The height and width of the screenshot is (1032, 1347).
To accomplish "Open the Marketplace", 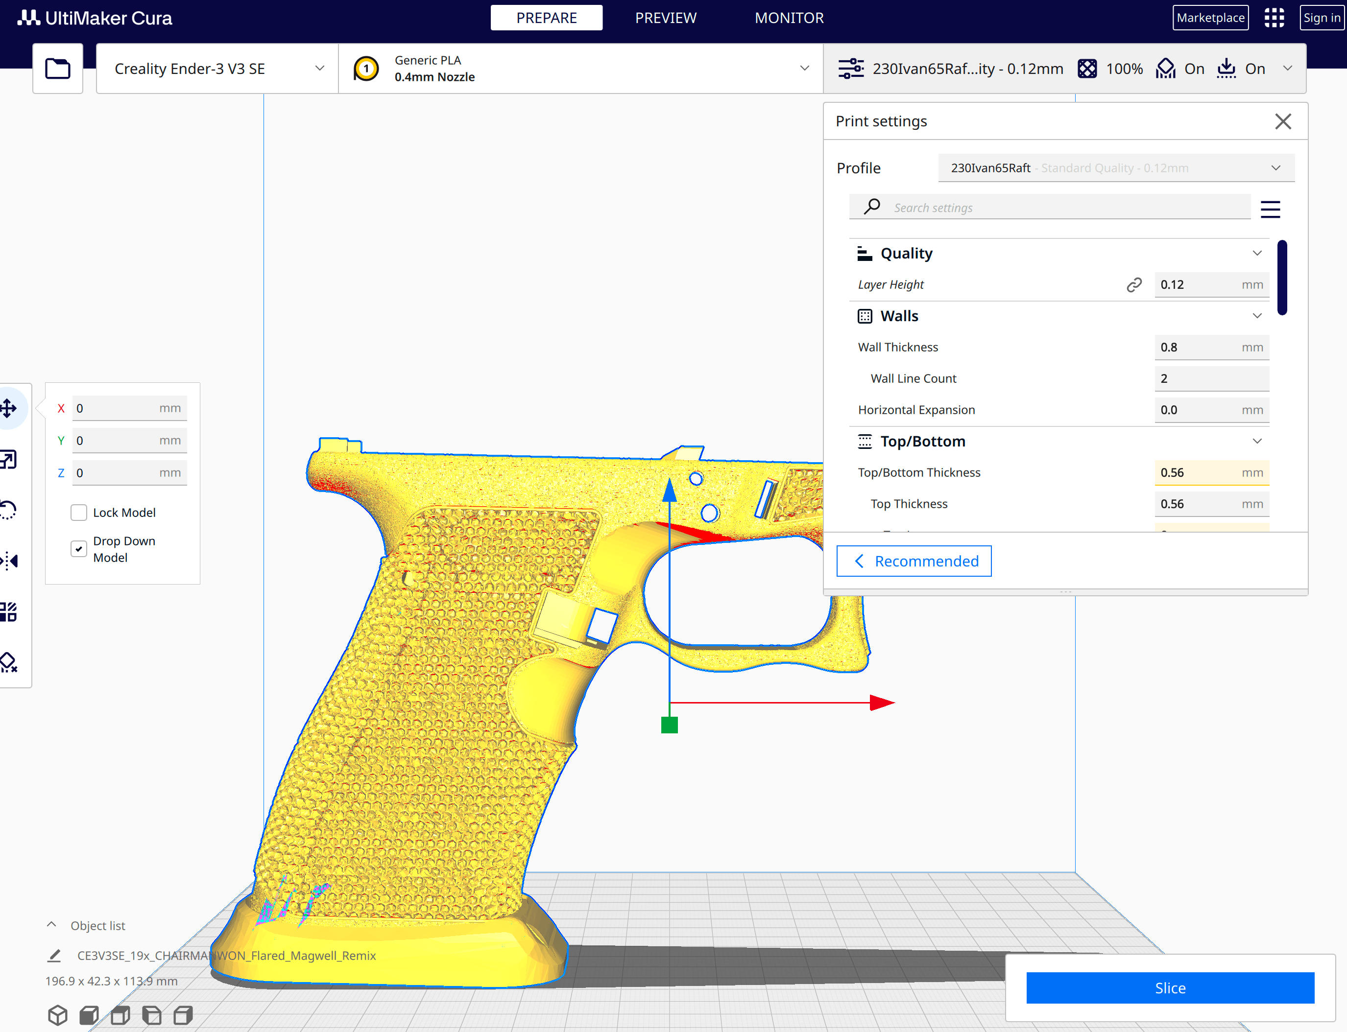I will pos(1210,18).
